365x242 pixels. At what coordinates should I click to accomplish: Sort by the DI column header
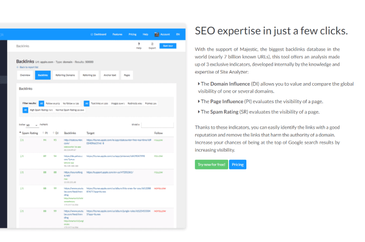[x=56, y=133]
